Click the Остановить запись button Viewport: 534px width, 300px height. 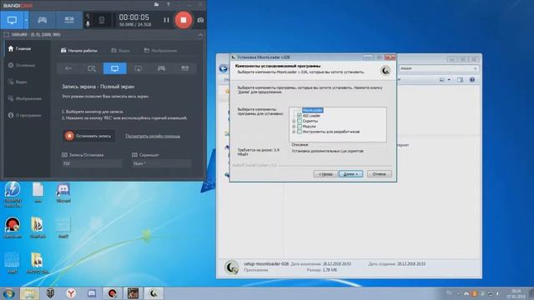88,136
